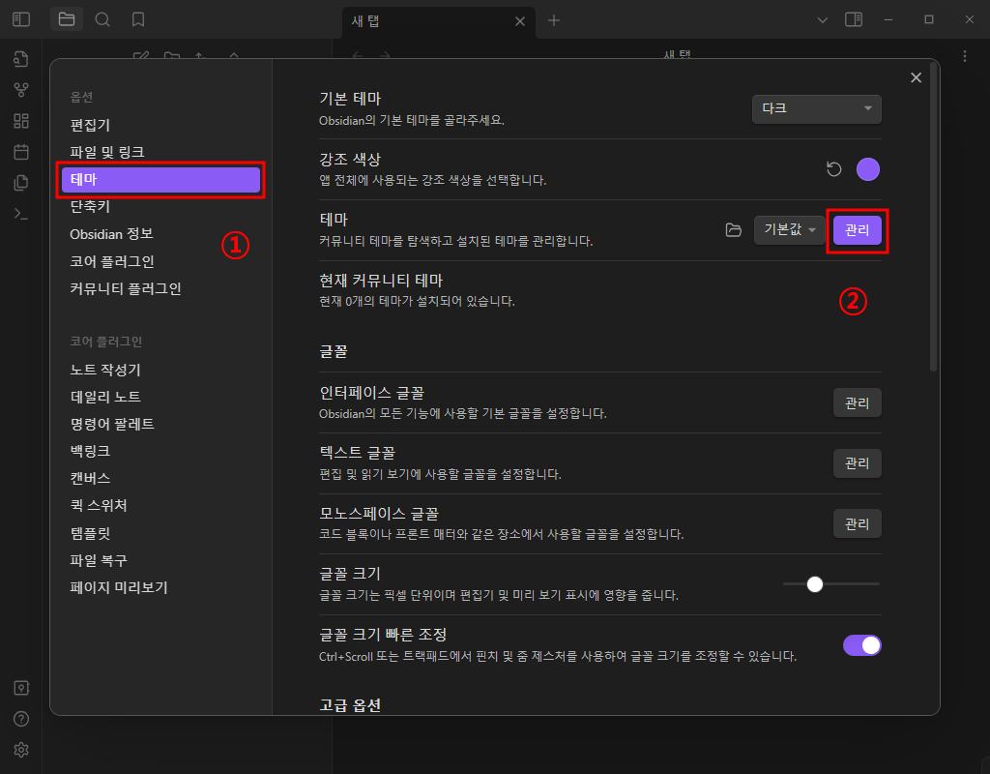The height and width of the screenshot is (774, 990).
Task: Open help question mark icon
Action: (x=21, y=719)
